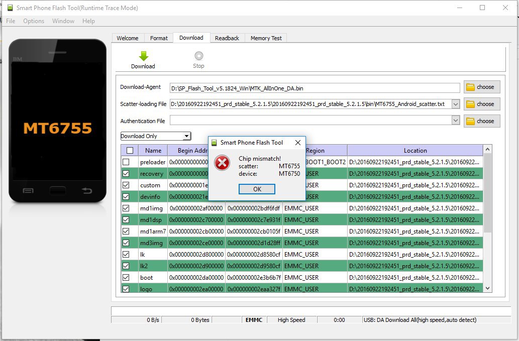Switch to the Readback tab
This screenshot has height=341, width=519.
point(227,38)
